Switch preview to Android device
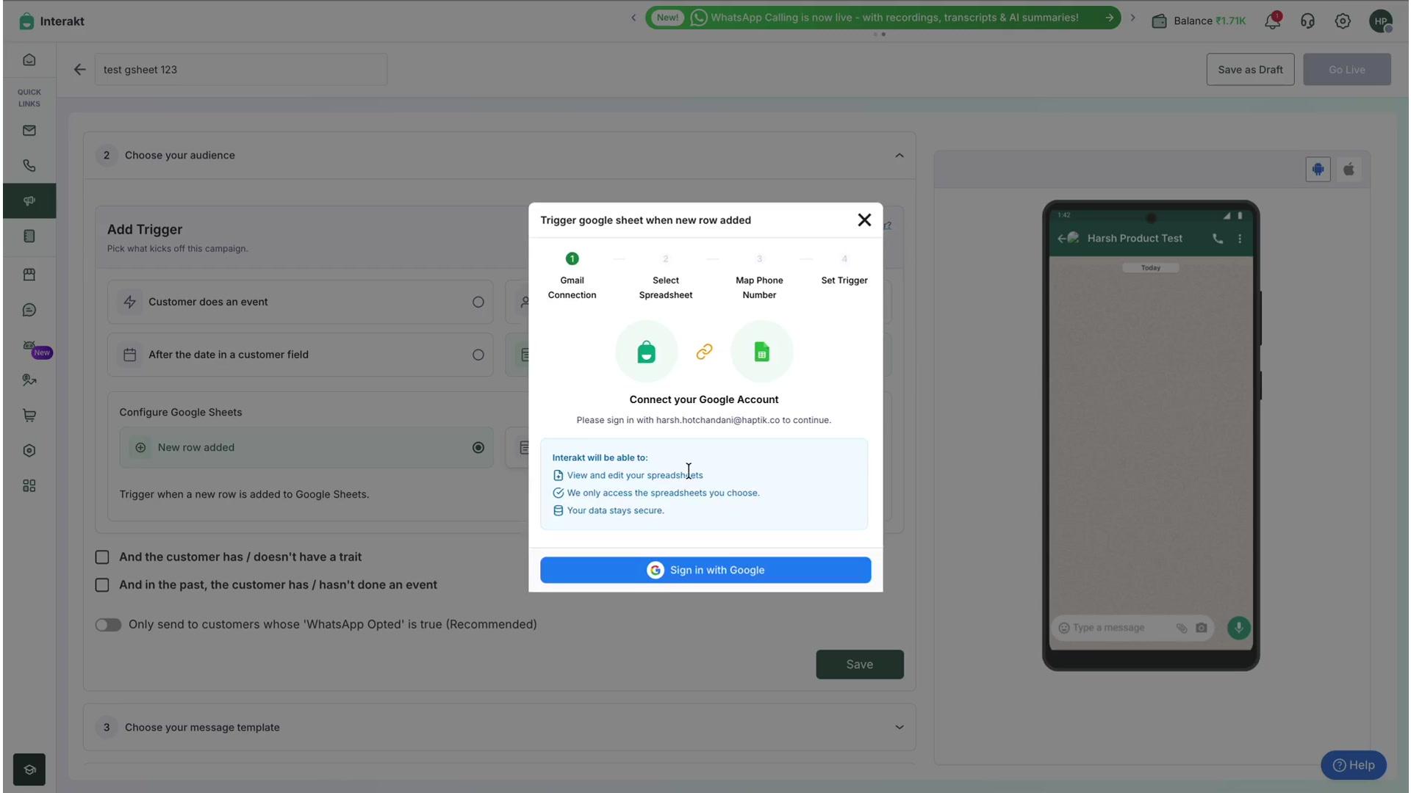1411x793 pixels. pyautogui.click(x=1318, y=170)
